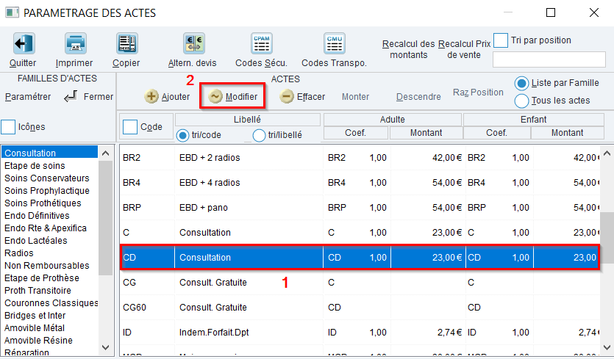Screen dimensions: 614x359
Task: Click the Adulte Coef. column header
Action: [x=356, y=133]
